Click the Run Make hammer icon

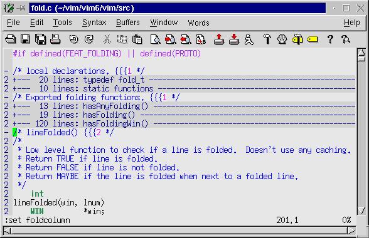point(267,39)
